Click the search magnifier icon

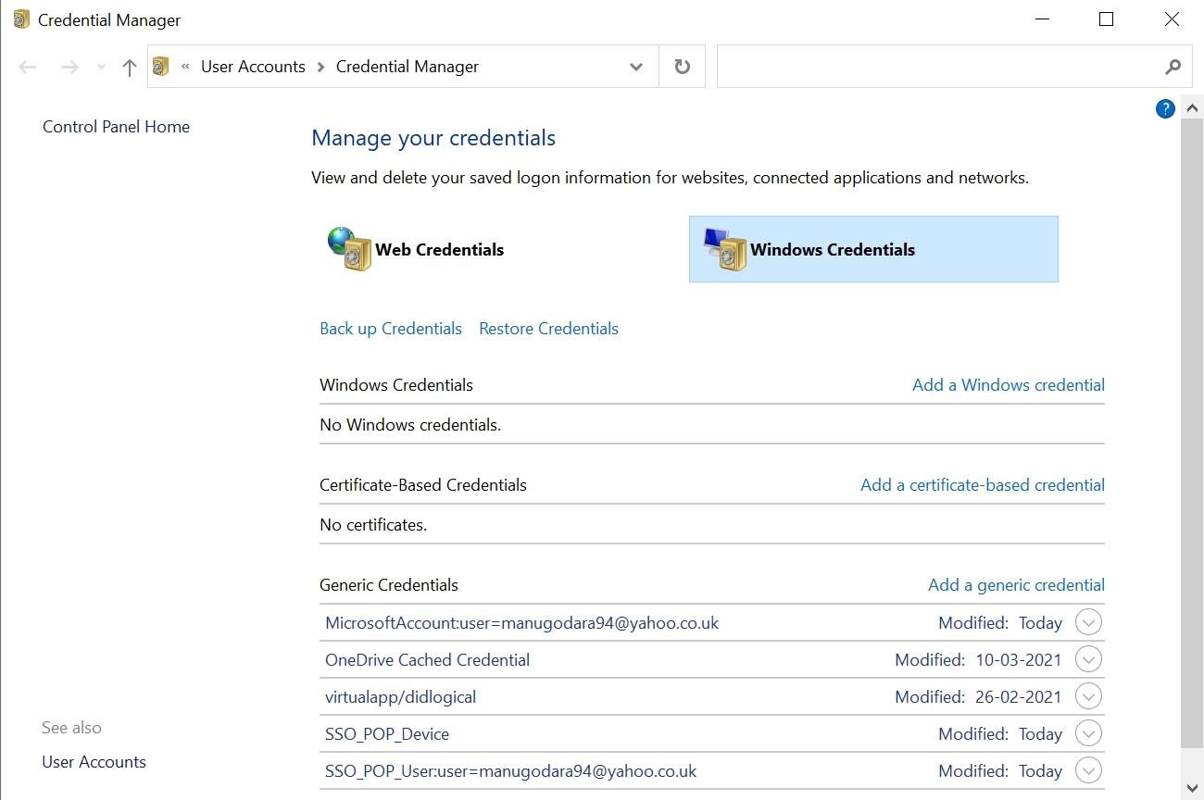pos(1173,67)
